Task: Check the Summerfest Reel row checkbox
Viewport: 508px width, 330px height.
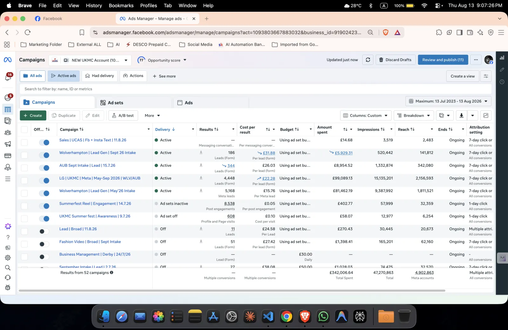Action: [x=24, y=206]
